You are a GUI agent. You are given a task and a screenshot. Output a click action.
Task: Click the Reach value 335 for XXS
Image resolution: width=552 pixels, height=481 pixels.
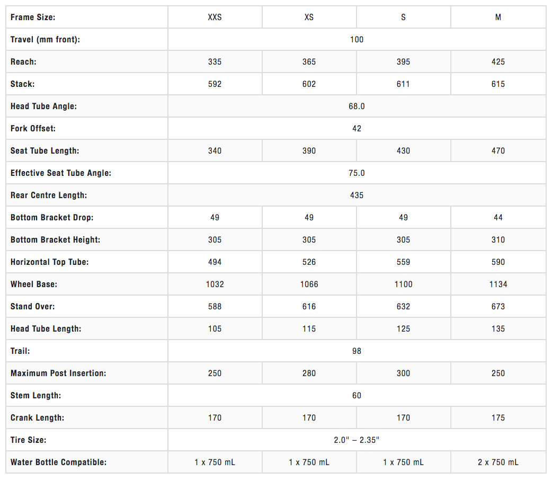(x=215, y=61)
